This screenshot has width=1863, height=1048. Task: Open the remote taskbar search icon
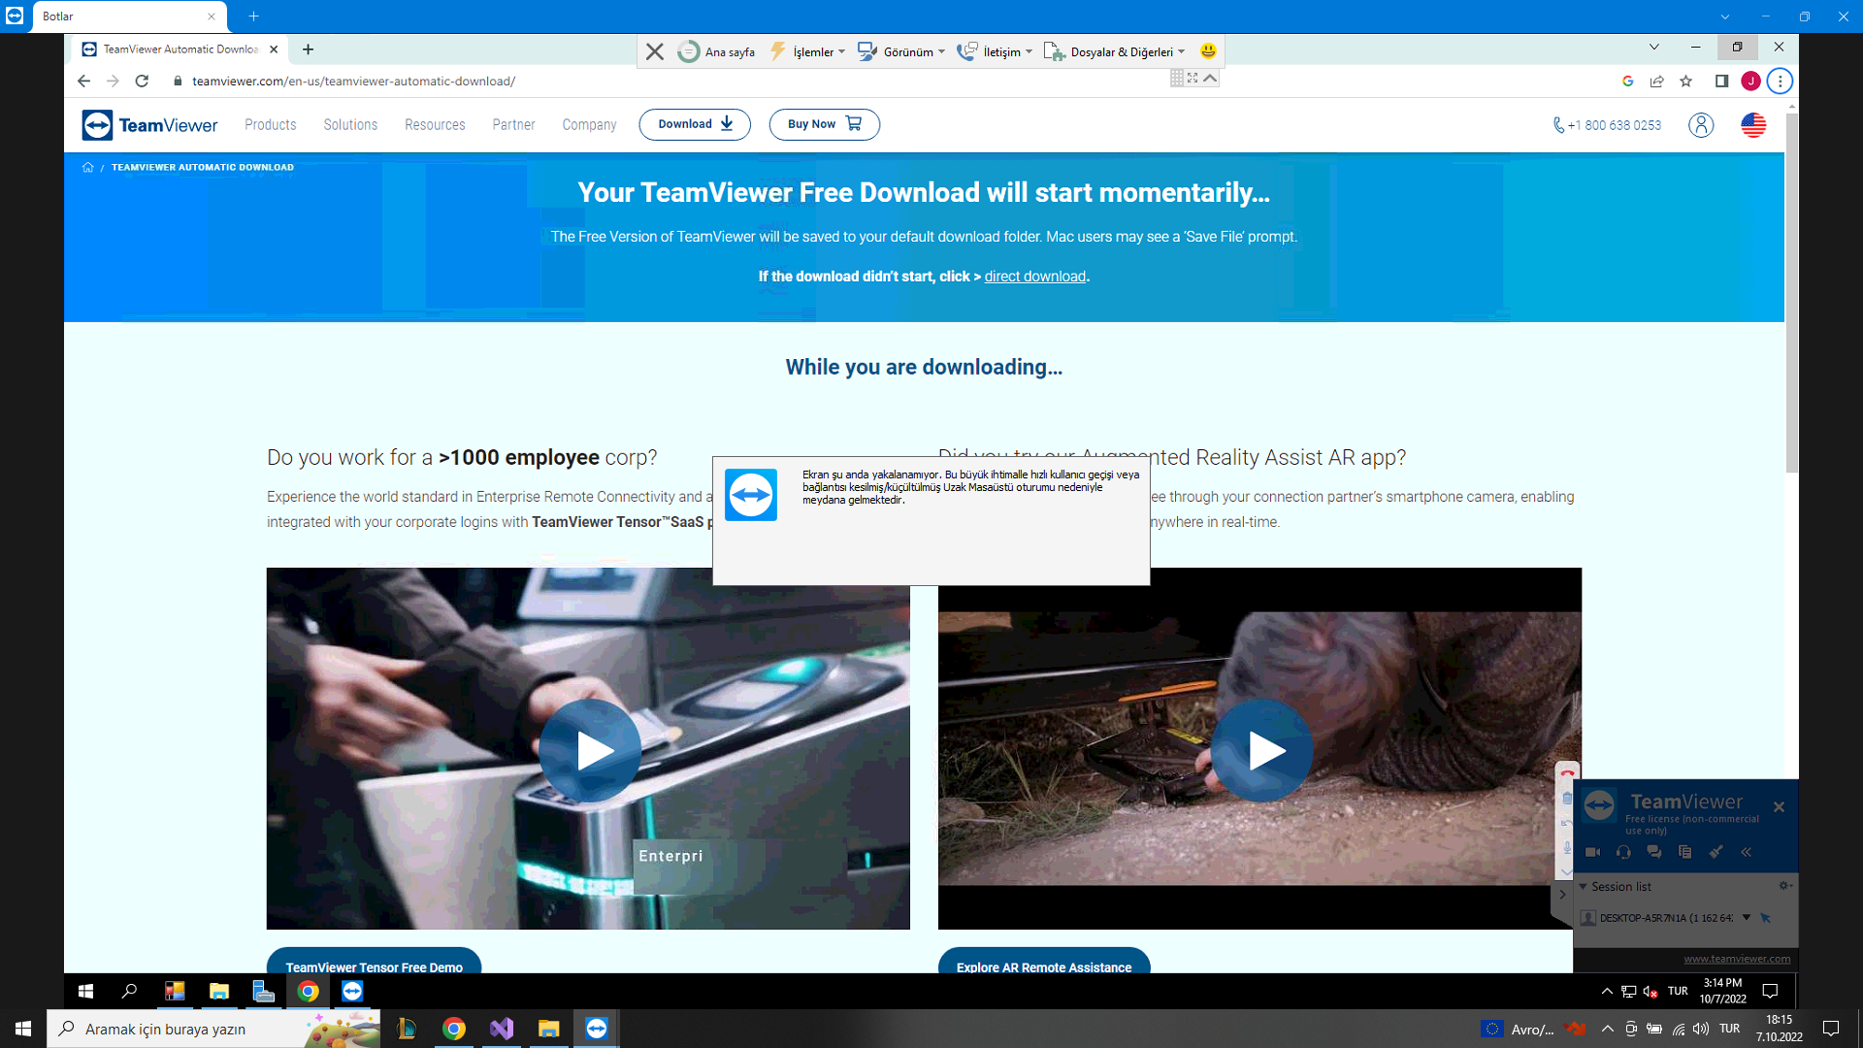(129, 991)
